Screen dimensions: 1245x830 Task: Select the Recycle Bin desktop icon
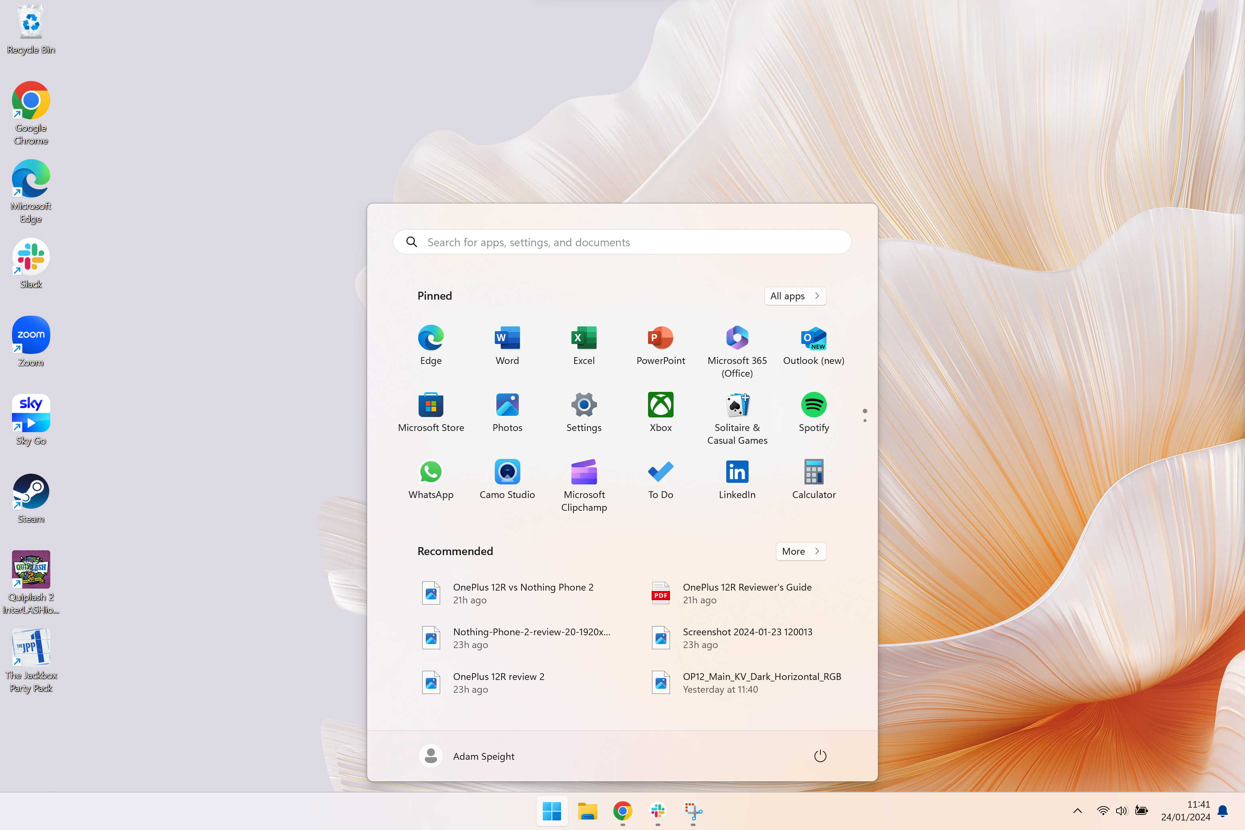click(x=31, y=30)
